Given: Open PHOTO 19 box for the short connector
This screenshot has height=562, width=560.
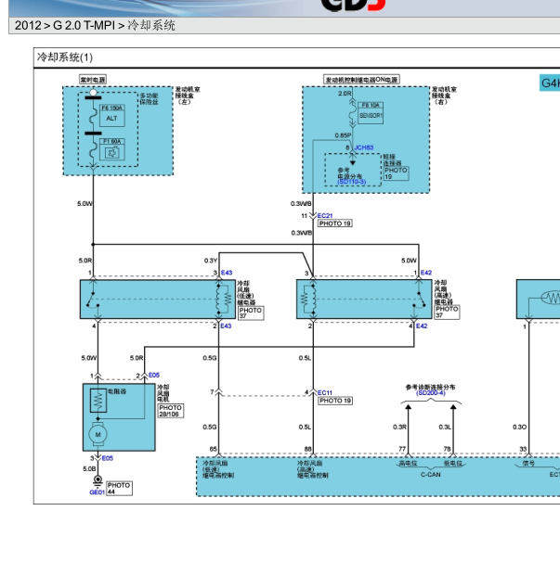Looking at the screenshot, I should tap(396, 173).
